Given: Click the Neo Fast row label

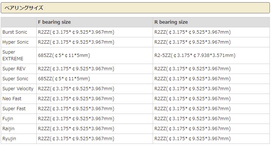Looking at the screenshot, I should pos(12,99).
